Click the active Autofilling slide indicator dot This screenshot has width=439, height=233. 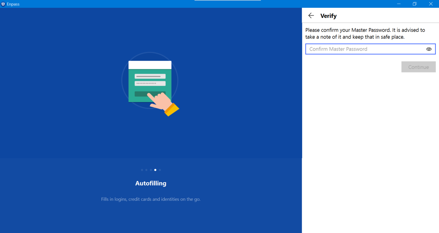pos(155,170)
